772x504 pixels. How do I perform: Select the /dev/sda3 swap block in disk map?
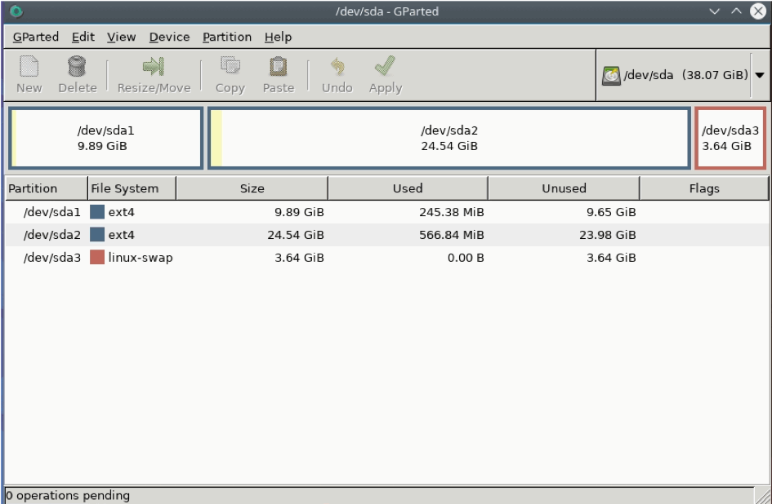pyautogui.click(x=730, y=138)
